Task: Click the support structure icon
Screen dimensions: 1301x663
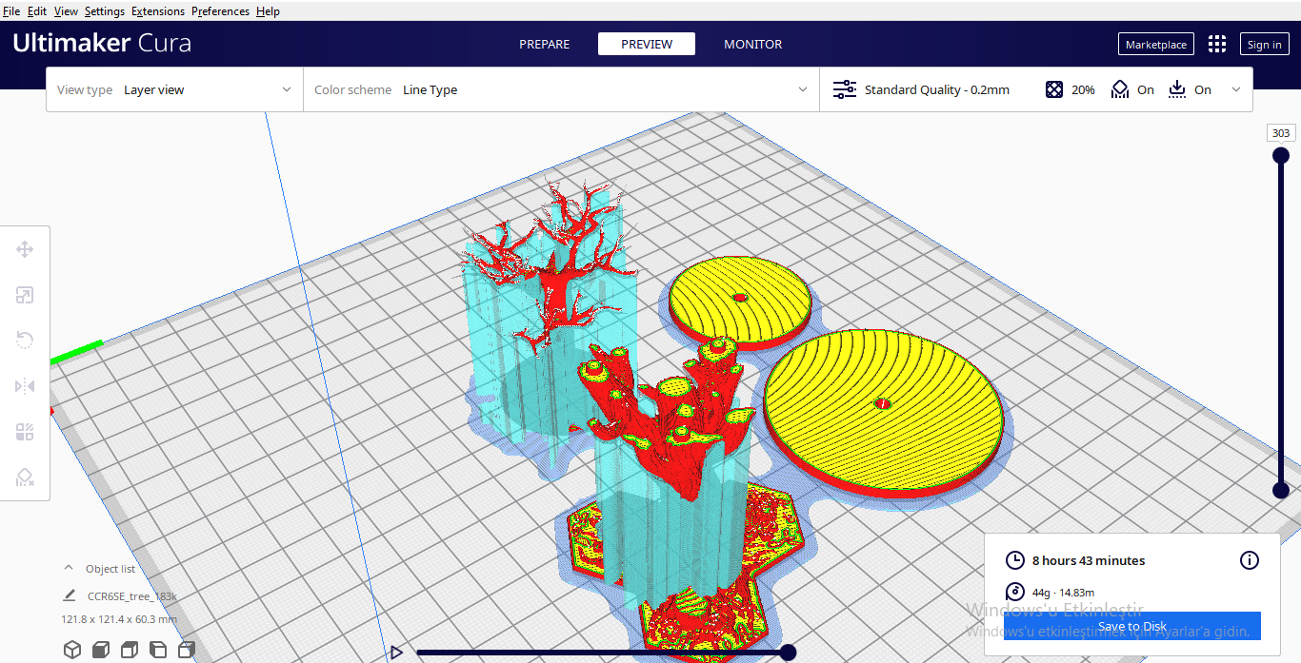Action: click(x=1120, y=88)
